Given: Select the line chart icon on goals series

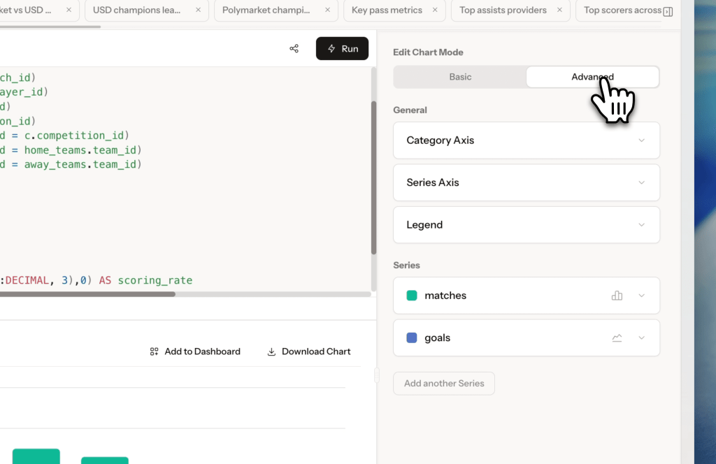Looking at the screenshot, I should coord(617,338).
